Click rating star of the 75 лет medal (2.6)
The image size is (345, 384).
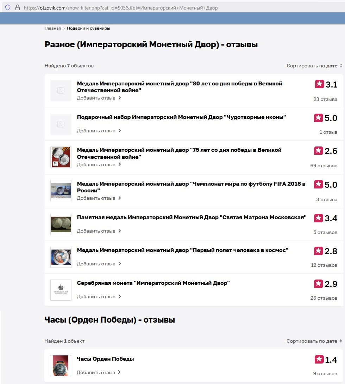(318, 151)
